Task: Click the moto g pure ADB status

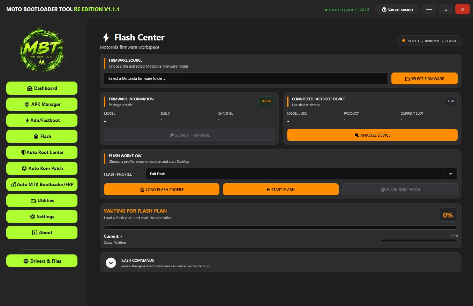Action: pos(347,9)
